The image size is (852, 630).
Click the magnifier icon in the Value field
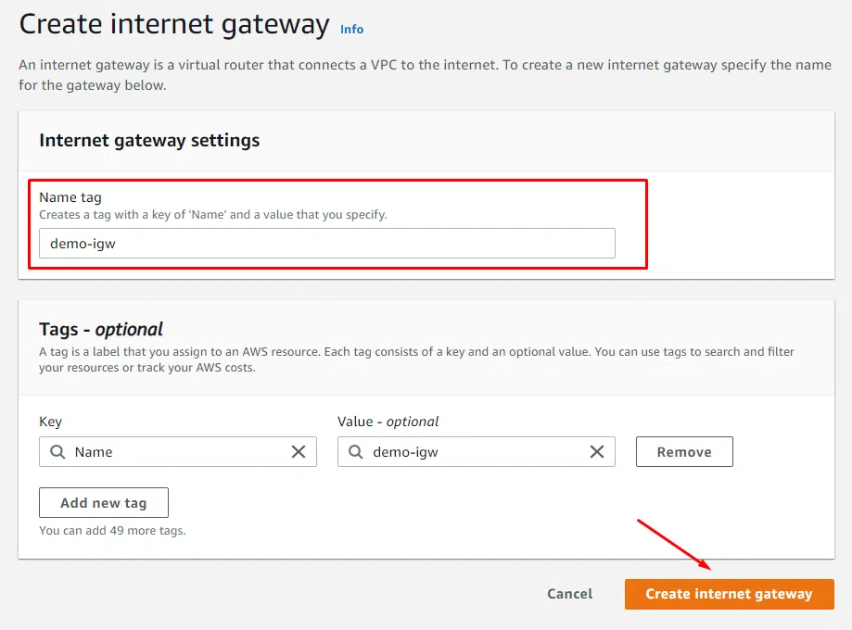point(356,451)
